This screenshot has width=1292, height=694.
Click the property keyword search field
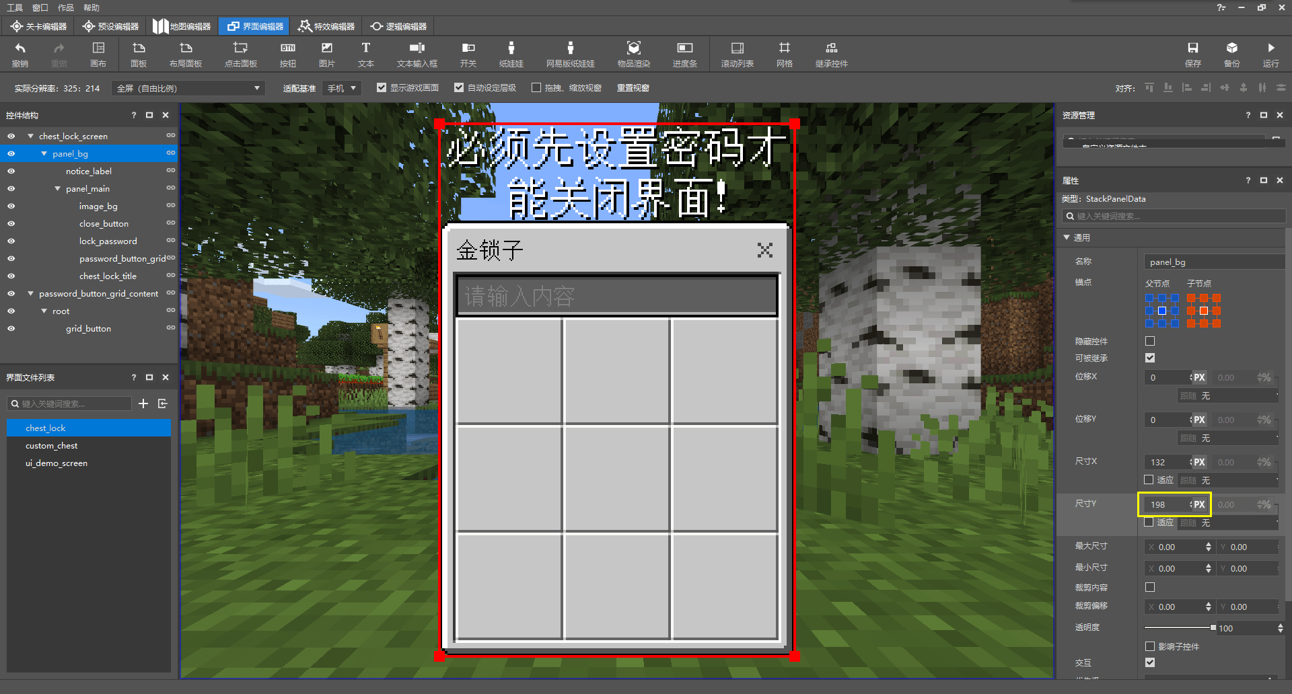click(x=1174, y=216)
